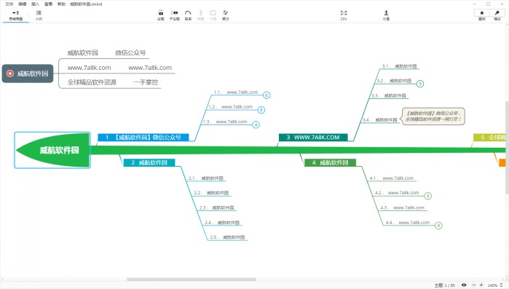This screenshot has width=509, height=289.
Task: Toggle the eye visibility icon in status bar
Action: [x=464, y=285]
